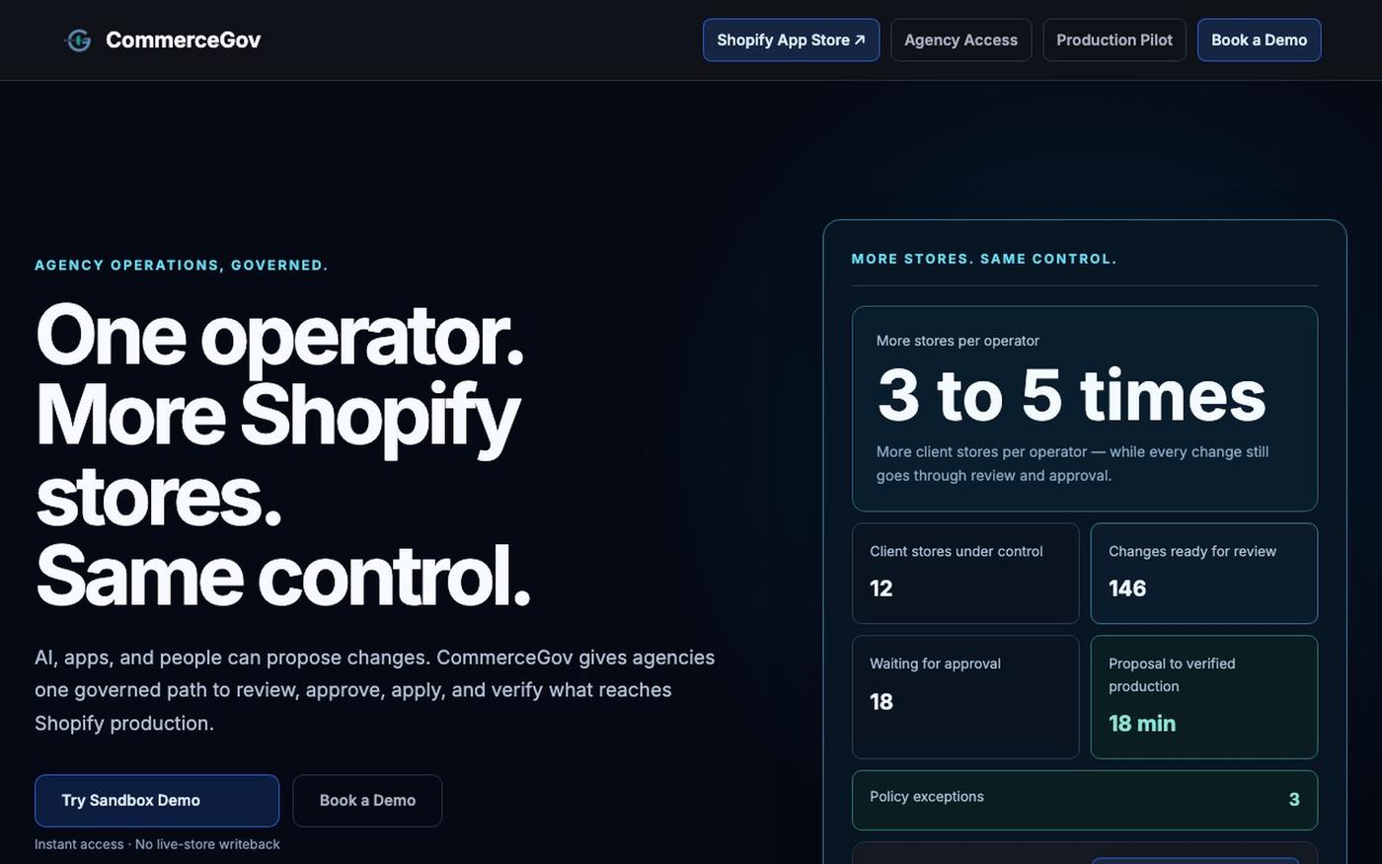Click the 'AI, apps, and people' description paragraph
Screen dimensions: 1382x864
pos(375,690)
